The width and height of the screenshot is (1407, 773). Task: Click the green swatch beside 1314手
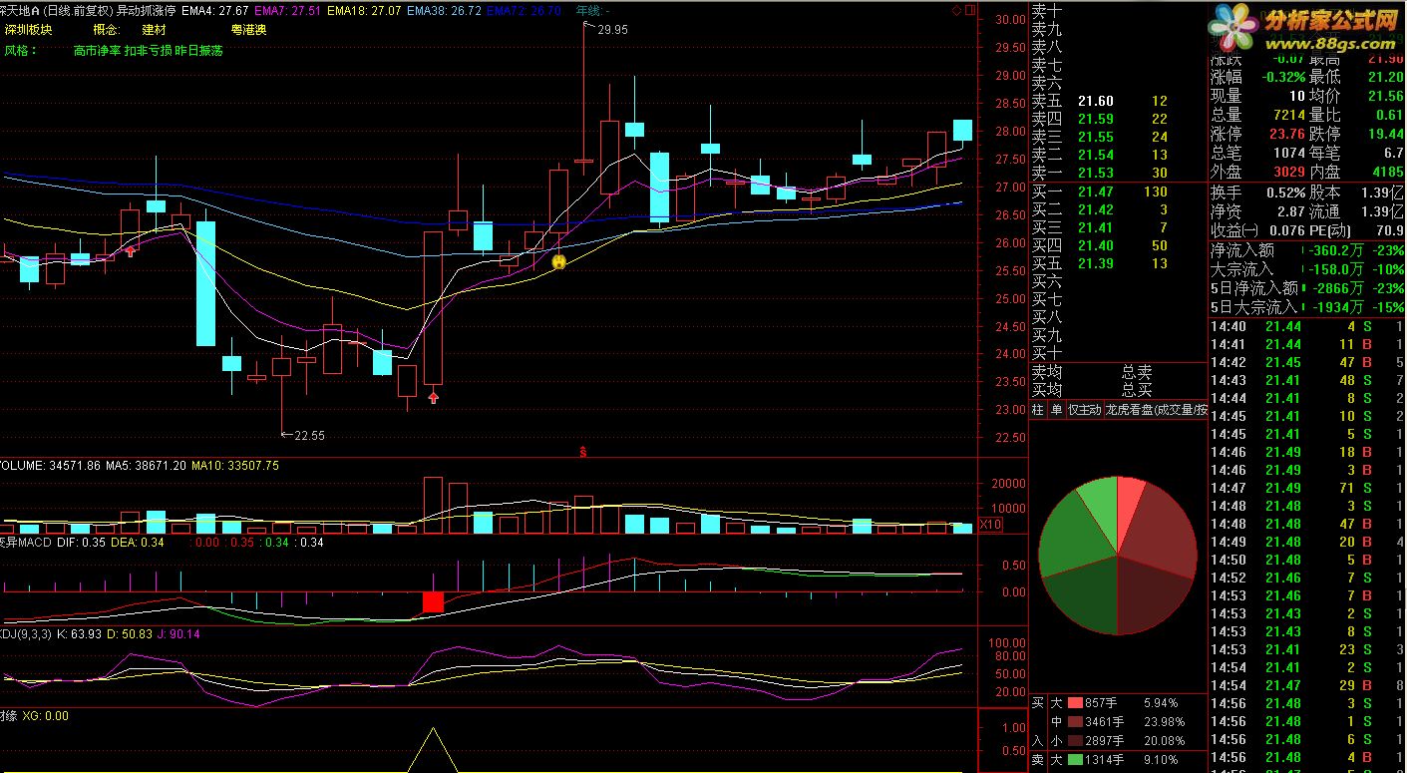pyautogui.click(x=1076, y=760)
